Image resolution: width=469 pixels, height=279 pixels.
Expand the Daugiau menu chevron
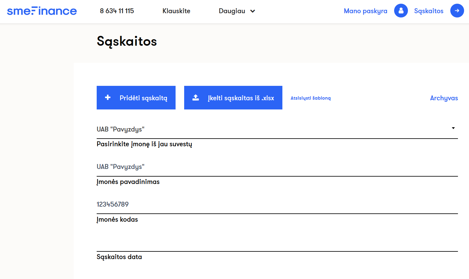coord(253,11)
